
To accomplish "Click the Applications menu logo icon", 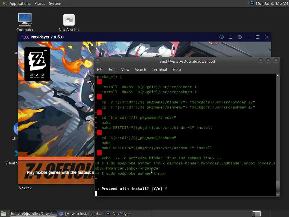I will click(x=5, y=3).
